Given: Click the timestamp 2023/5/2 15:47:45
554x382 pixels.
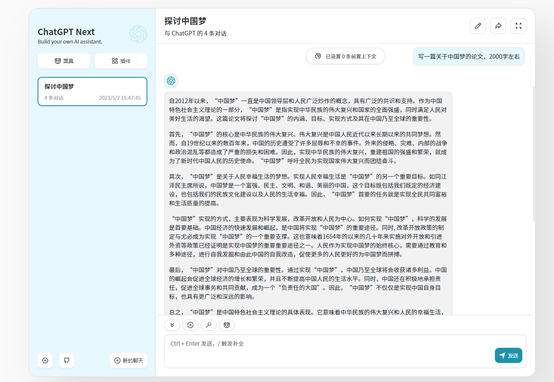Looking at the screenshot, I should 120,98.
